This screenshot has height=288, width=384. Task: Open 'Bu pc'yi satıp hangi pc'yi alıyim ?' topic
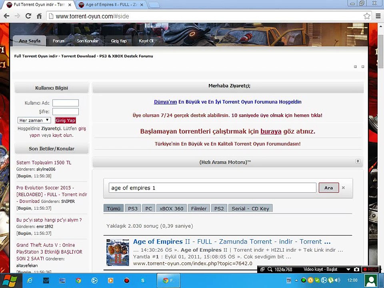click(x=49, y=220)
